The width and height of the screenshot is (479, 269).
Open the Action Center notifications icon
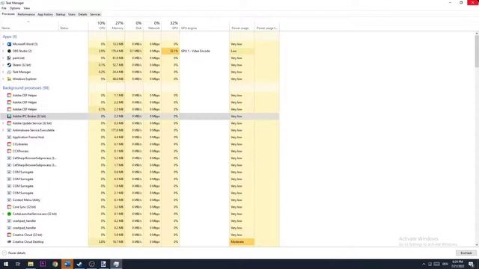click(x=472, y=264)
